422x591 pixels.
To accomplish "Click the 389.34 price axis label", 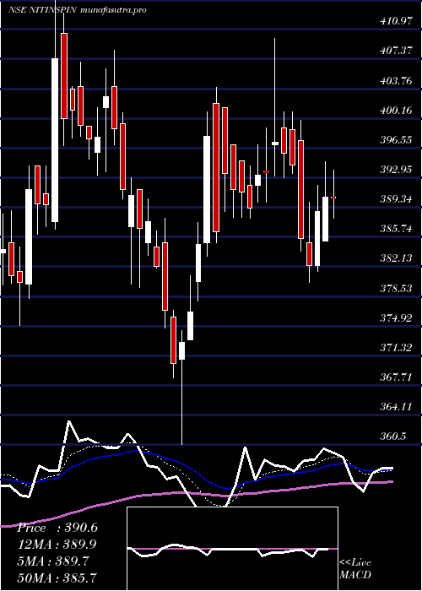I will [x=396, y=199].
